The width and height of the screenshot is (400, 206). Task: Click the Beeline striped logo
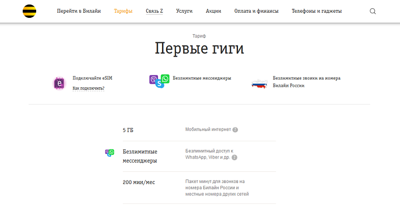coord(30,11)
